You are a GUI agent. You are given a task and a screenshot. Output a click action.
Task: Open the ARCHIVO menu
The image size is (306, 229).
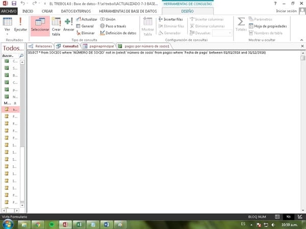(9, 11)
